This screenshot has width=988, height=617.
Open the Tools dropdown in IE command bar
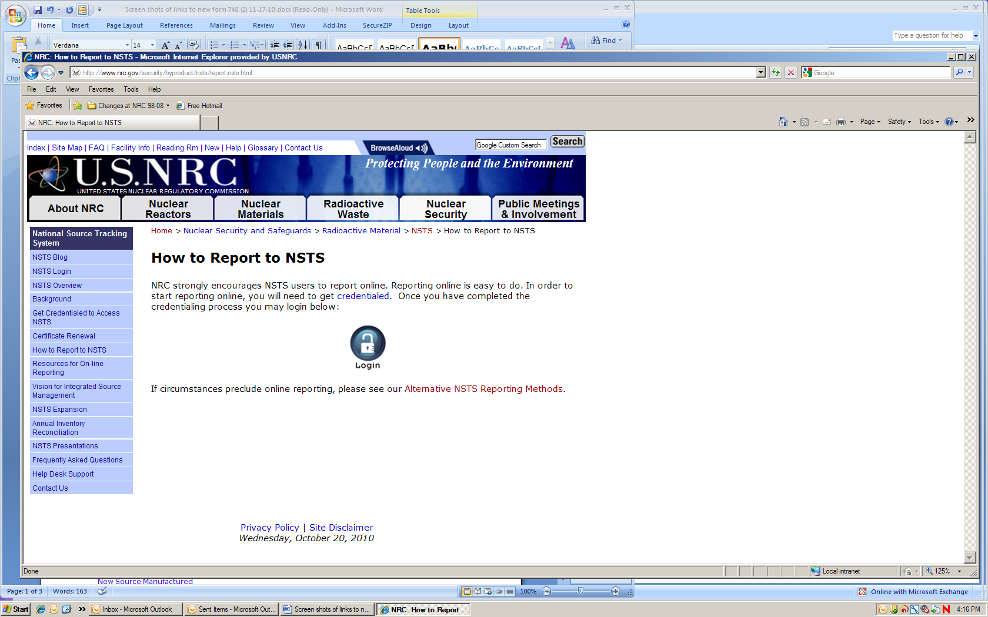tap(929, 122)
